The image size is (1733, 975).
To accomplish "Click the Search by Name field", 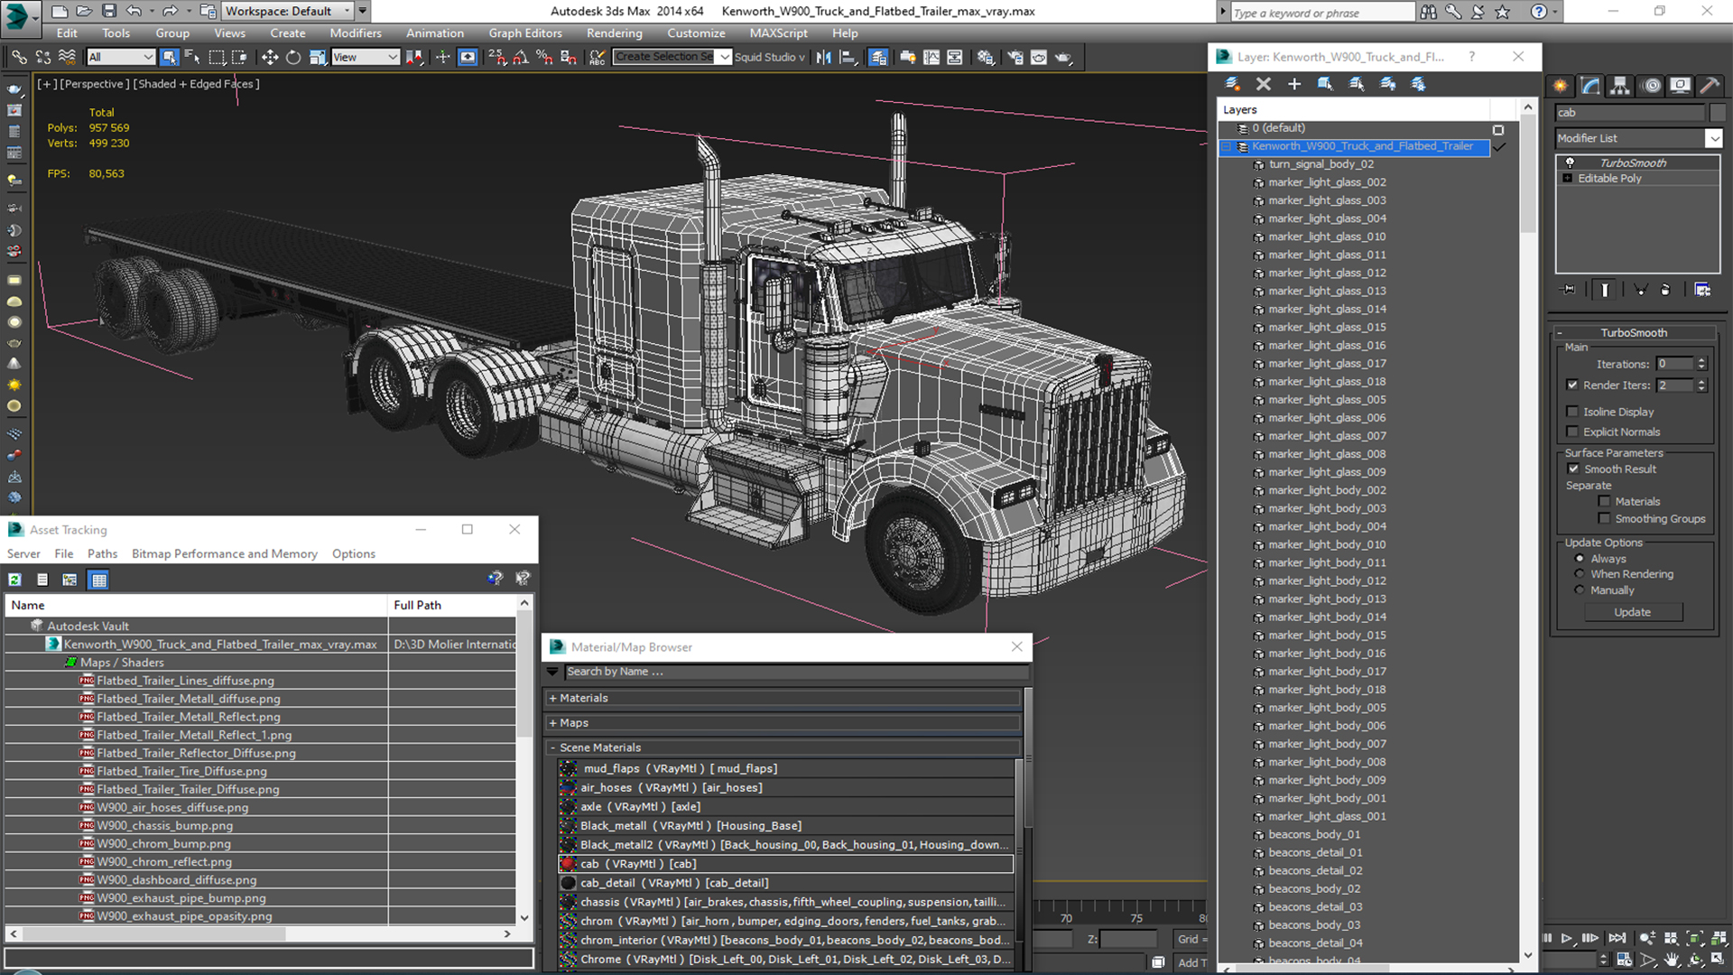I will [x=796, y=672].
